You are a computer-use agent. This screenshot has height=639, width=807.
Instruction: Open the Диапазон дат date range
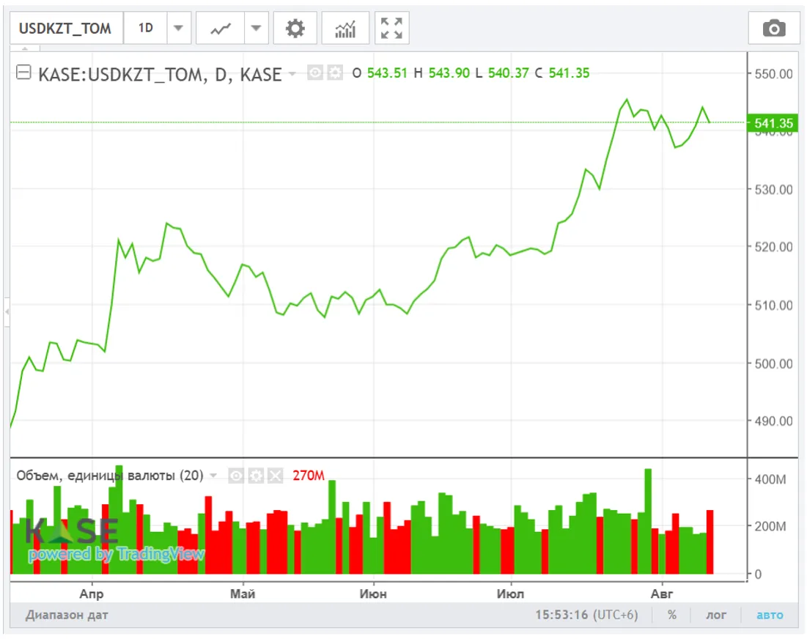[67, 615]
